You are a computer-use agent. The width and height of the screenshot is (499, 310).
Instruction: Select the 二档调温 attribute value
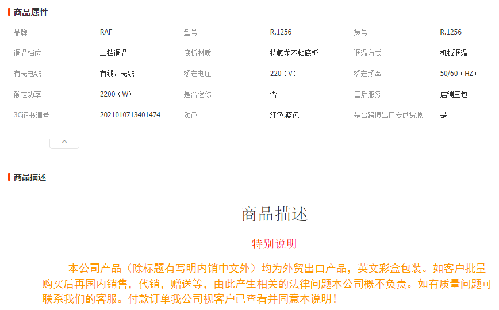tap(113, 53)
